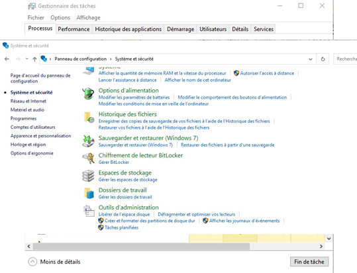Click Gérer les espaces de stockage link
The height and width of the screenshot is (273, 357).
128,180
